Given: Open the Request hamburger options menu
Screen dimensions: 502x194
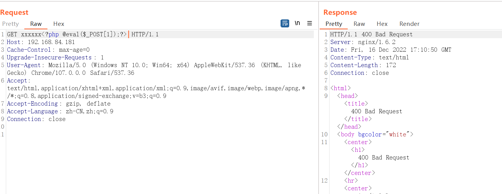Looking at the screenshot, I should (x=310, y=23).
